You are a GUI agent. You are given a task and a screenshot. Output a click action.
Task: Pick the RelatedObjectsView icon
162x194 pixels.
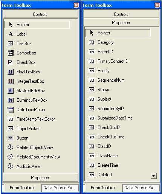click(10, 147)
